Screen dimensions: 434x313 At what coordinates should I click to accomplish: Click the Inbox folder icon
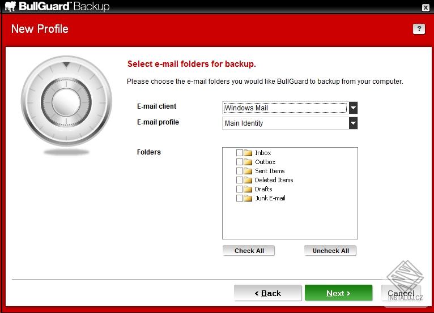(x=248, y=153)
